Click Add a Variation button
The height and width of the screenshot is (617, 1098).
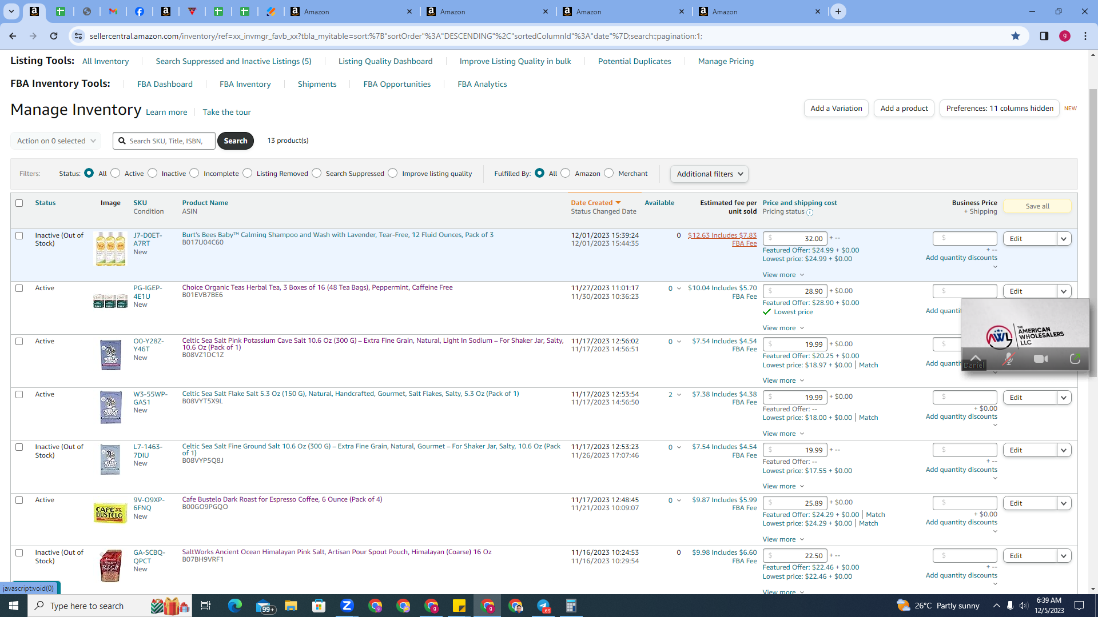[x=836, y=109]
